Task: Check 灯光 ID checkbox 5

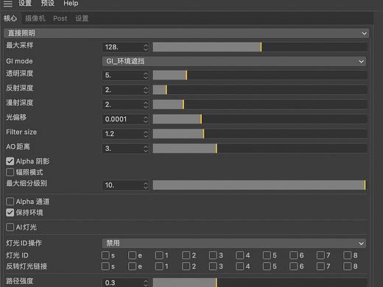Action: point(267,255)
